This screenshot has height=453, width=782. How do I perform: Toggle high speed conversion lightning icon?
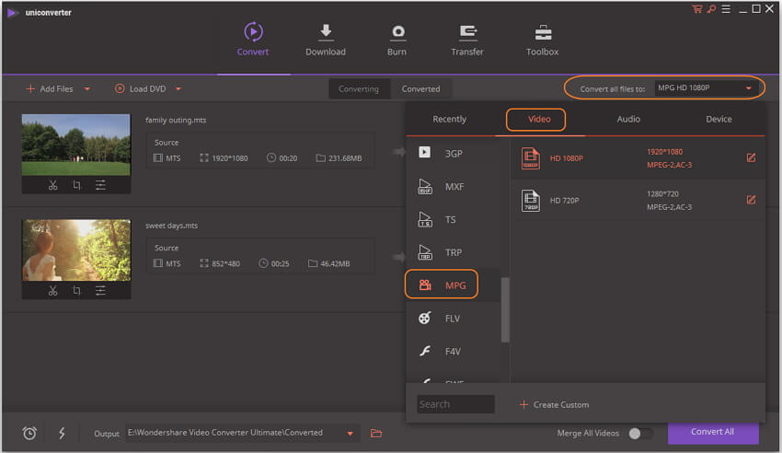(x=62, y=433)
